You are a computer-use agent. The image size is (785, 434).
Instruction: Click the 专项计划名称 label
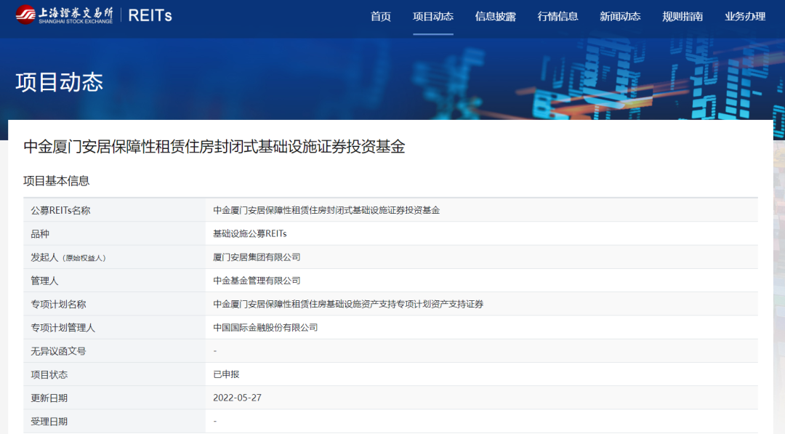59,305
